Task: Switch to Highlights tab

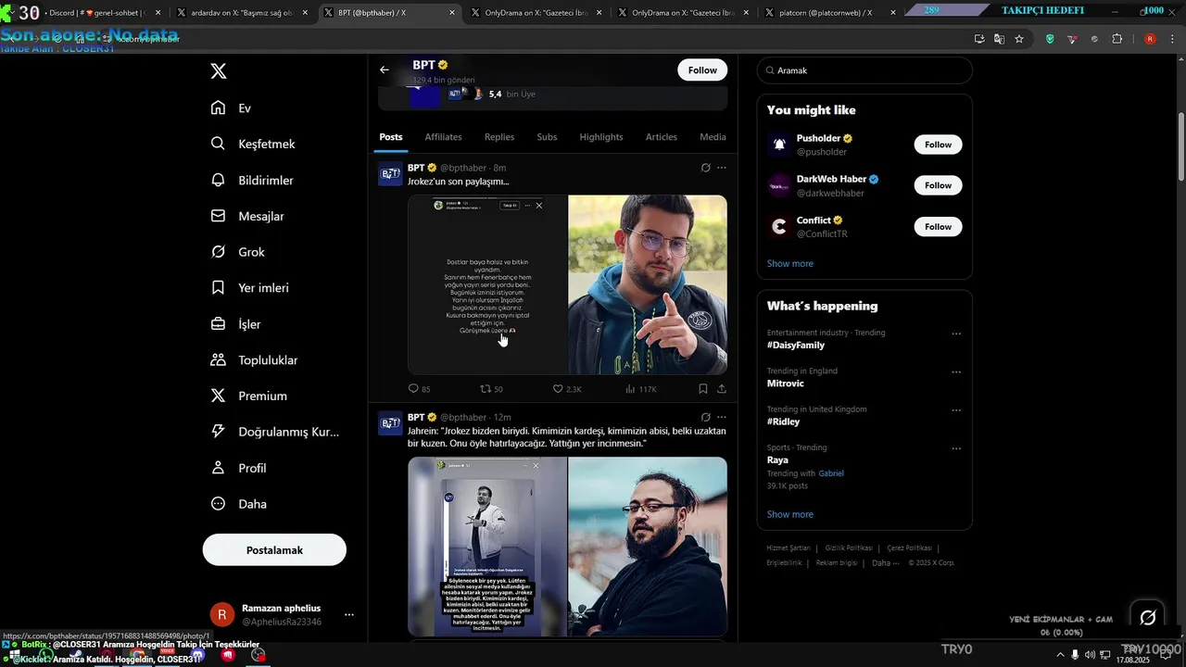Action: tap(601, 137)
